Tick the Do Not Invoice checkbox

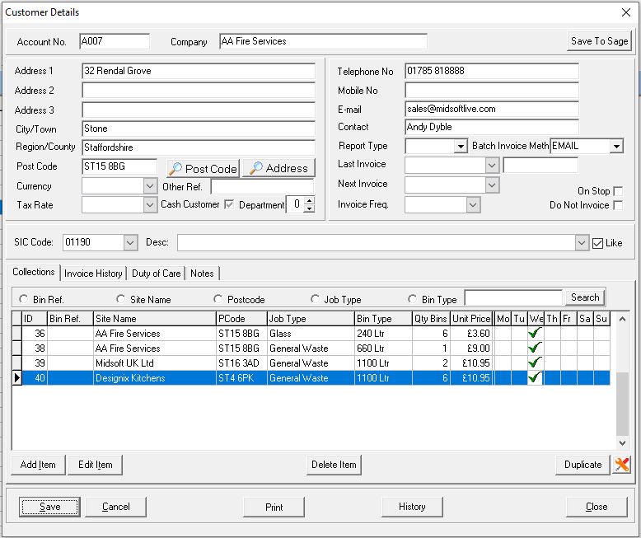click(x=618, y=205)
